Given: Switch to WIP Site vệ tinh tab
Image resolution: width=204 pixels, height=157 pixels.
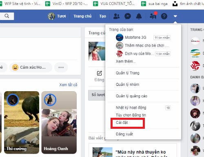Looking at the screenshot, I should [20, 4].
